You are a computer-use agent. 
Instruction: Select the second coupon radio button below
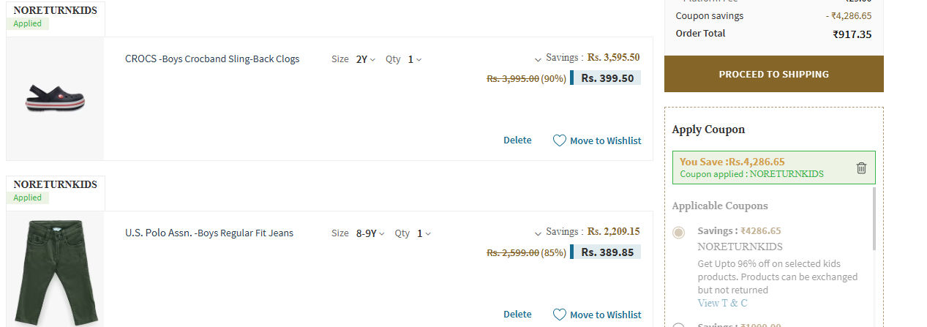tap(678, 325)
